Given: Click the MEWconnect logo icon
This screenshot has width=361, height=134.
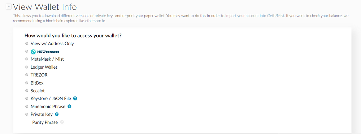Looking at the screenshot, I should click(33, 52).
